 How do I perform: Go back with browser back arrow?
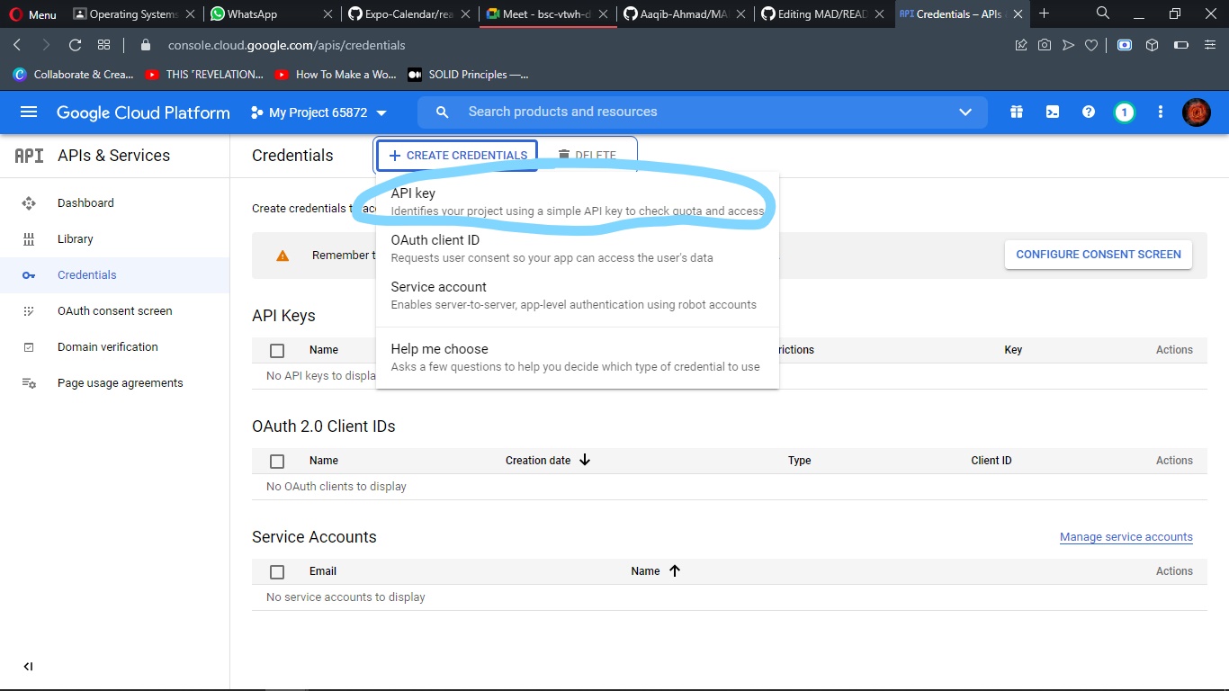17,45
